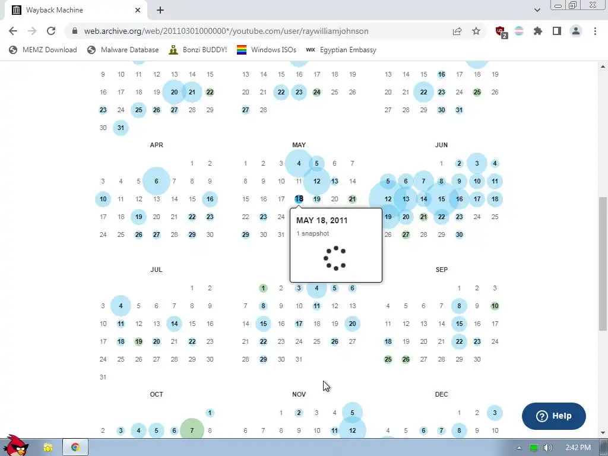Select the May 18 snapshot day
The height and width of the screenshot is (456, 608).
click(x=299, y=199)
